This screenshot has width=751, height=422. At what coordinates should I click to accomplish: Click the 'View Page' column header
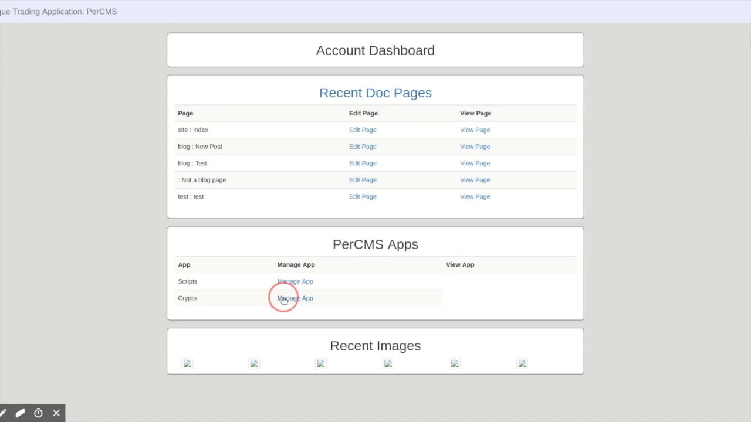coord(476,113)
